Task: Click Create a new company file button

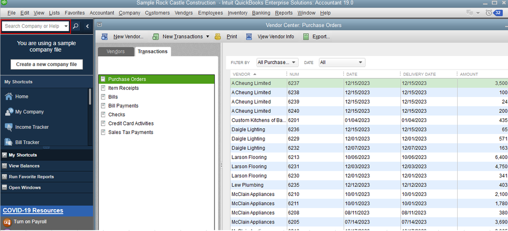Action: click(x=46, y=64)
